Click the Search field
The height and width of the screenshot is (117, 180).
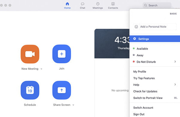coord(157,5)
